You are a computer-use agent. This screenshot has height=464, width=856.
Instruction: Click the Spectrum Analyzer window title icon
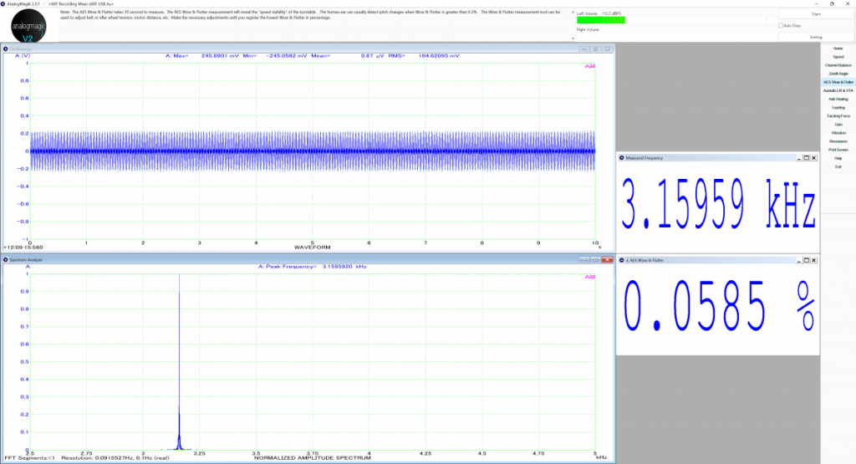[6, 261]
